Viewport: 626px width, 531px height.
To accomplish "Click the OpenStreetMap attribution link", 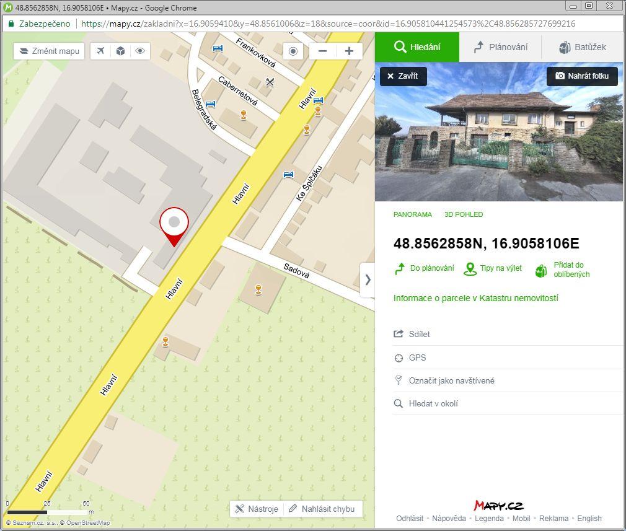I will [x=88, y=522].
